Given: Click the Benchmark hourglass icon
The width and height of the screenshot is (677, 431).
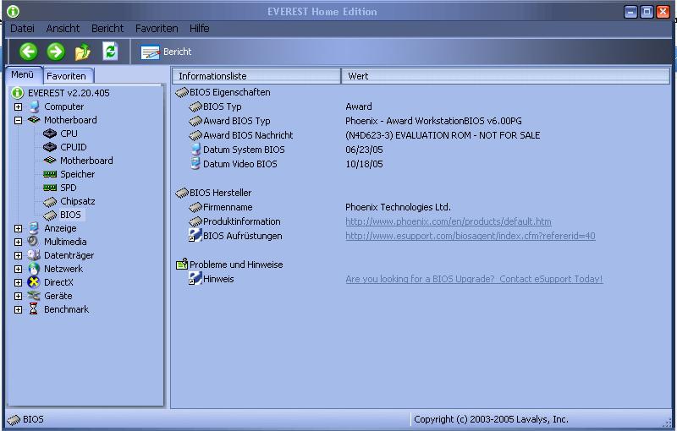Looking at the screenshot, I should pyautogui.click(x=33, y=309).
